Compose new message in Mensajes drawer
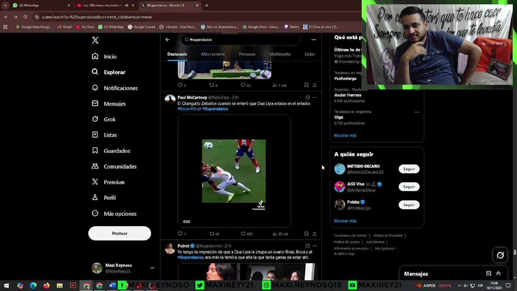Image resolution: width=517 pixels, height=291 pixels. [489, 274]
